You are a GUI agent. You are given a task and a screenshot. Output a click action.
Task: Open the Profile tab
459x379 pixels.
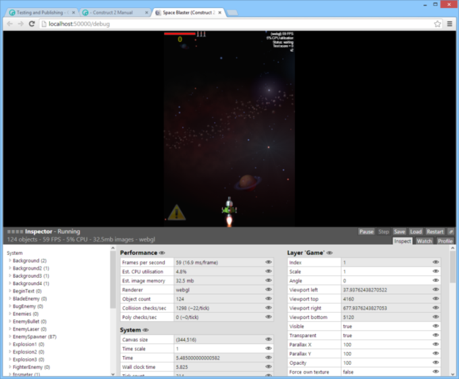[x=445, y=241]
